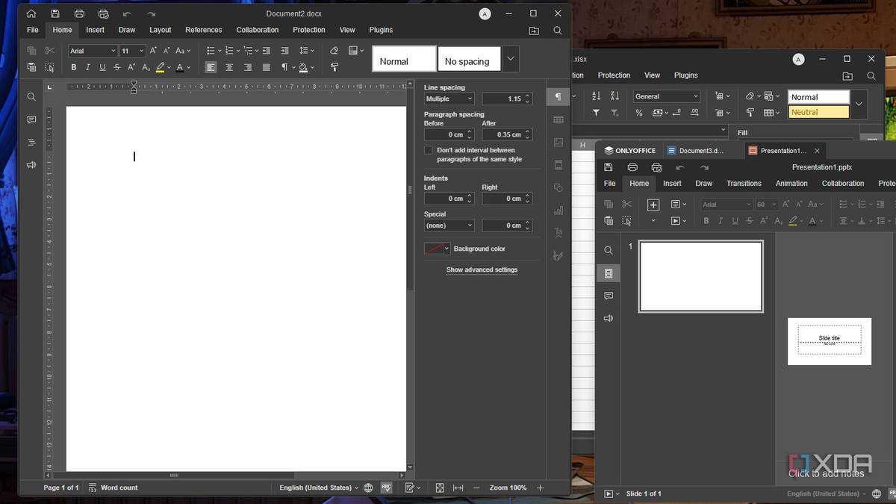896x504 pixels.
Task: Click the Print icon in the Document2 window
Action: [x=79, y=13]
